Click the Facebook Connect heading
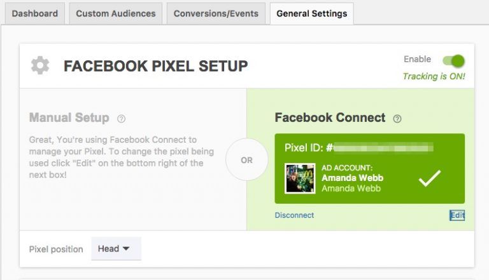 (330, 117)
